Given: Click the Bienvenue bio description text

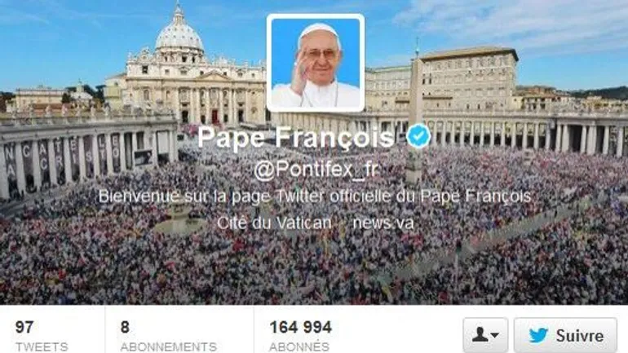Looking at the screenshot, I should [x=315, y=196].
